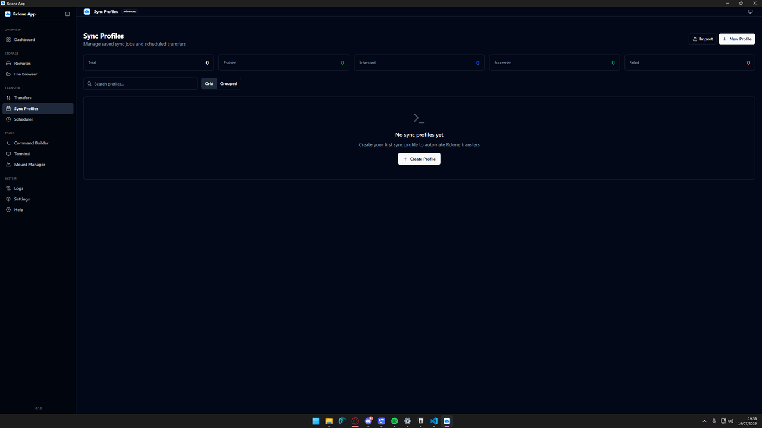Screen dimensions: 762x428
Task: Click the 'No sync profiles yet' heading
Action: tap(419, 135)
